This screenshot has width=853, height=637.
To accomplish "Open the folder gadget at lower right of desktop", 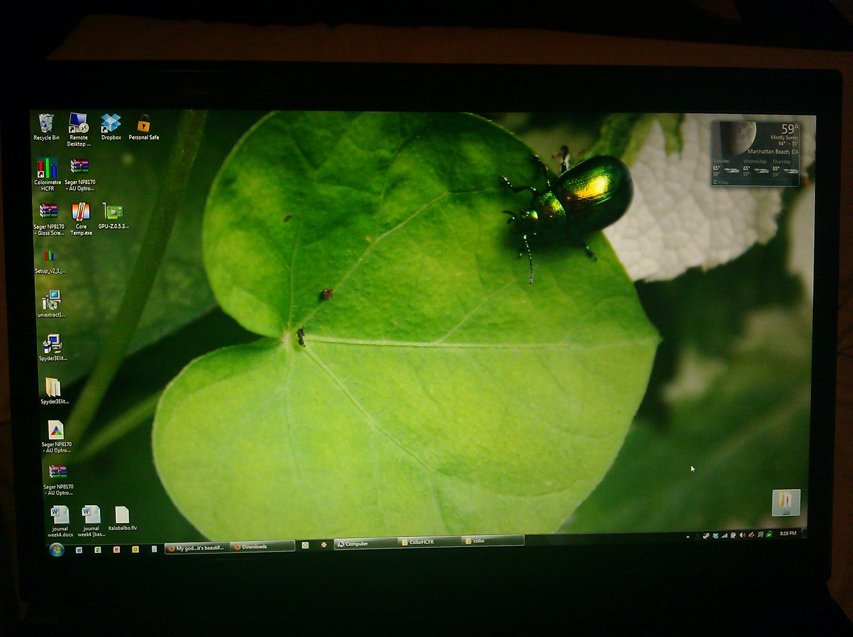I will pyautogui.click(x=786, y=502).
